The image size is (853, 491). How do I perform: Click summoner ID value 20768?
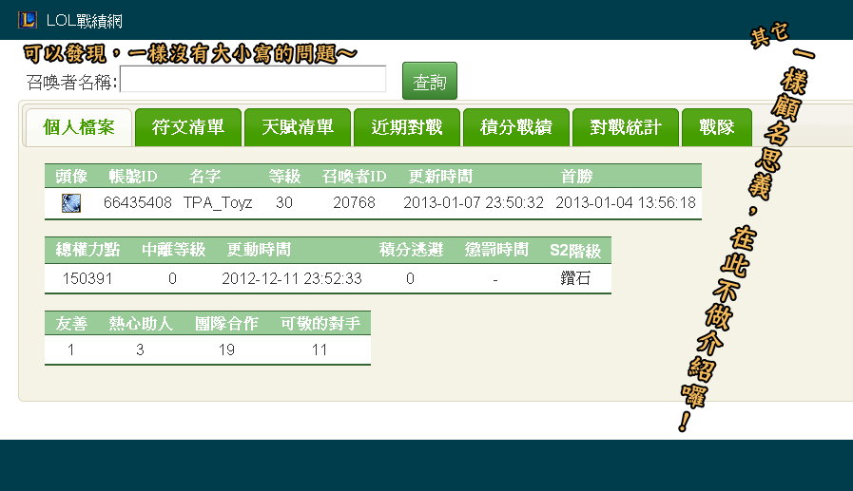354,202
